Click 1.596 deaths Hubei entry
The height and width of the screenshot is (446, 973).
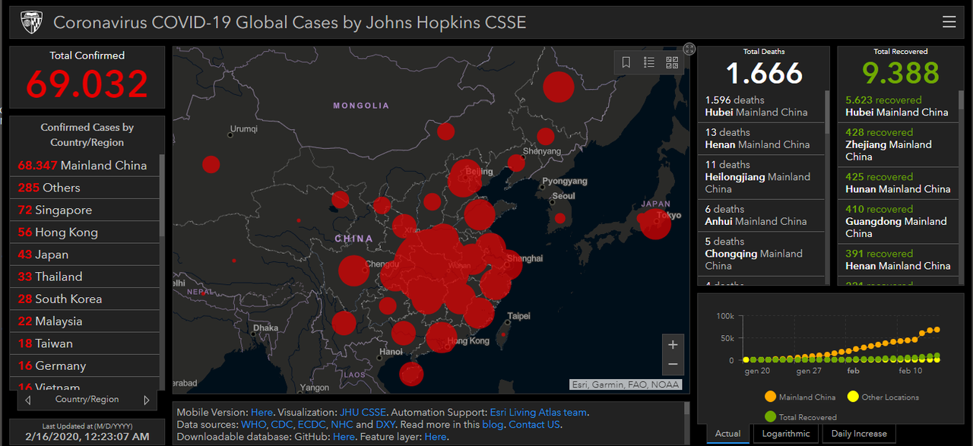tap(761, 106)
